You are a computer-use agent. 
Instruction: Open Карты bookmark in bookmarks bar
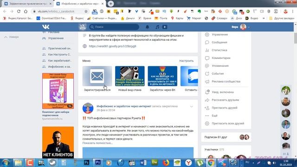coord(177,18)
